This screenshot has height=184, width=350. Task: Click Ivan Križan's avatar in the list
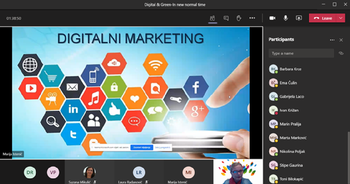click(273, 110)
